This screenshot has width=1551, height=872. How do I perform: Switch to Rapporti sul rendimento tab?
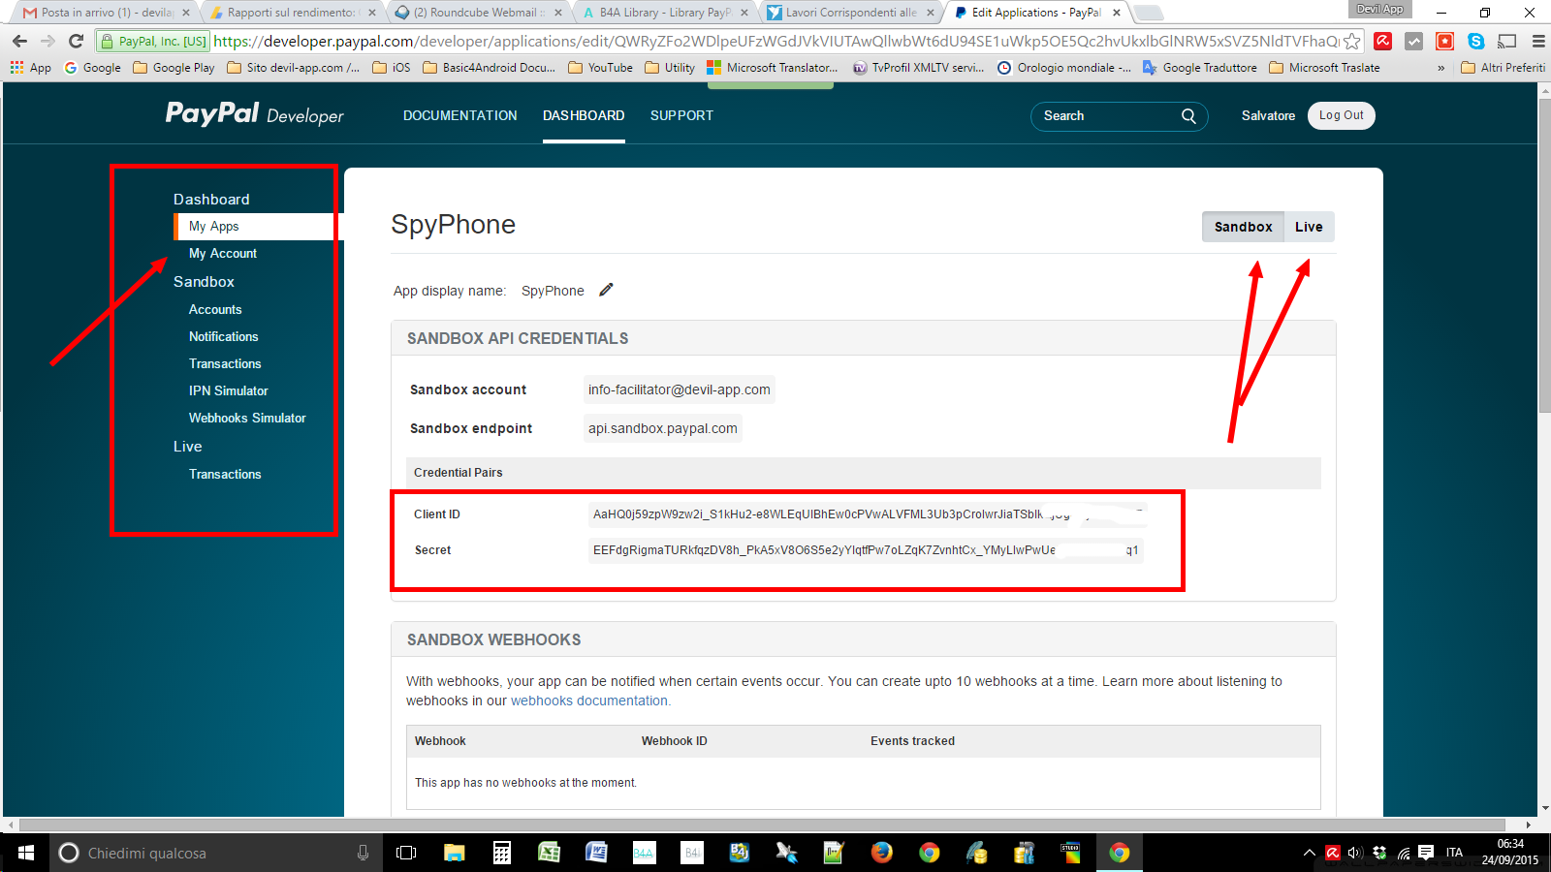tap(291, 13)
